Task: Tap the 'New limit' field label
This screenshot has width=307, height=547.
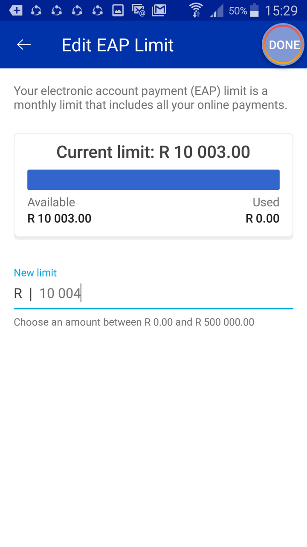Action: (x=35, y=273)
